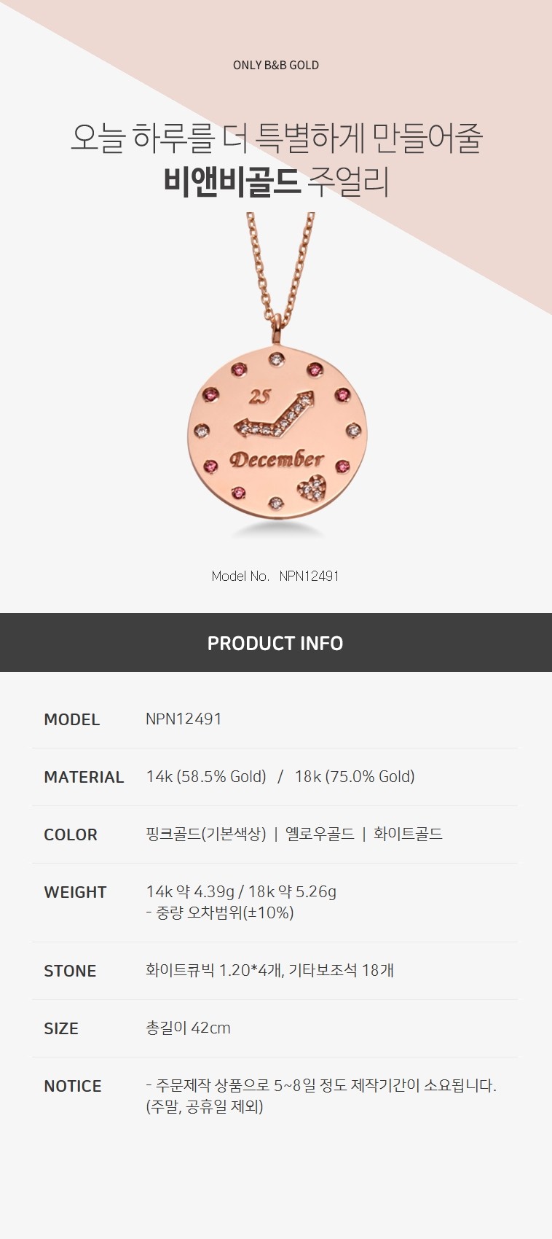Click the Model No. NPN12491 caption

(275, 576)
